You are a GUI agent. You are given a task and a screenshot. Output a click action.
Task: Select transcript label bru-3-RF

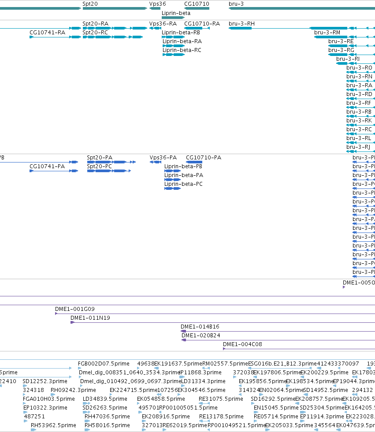coord(359,103)
